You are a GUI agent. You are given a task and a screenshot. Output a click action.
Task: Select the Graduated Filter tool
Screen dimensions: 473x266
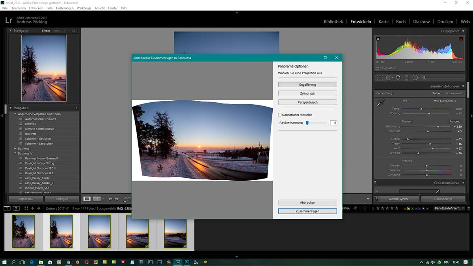point(406,78)
